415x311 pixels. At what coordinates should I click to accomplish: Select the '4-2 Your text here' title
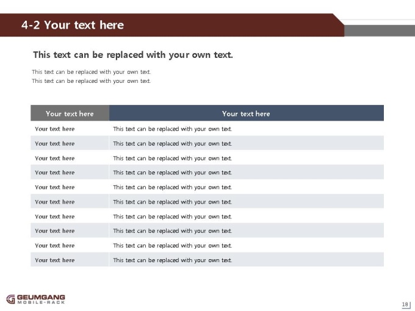click(73, 25)
